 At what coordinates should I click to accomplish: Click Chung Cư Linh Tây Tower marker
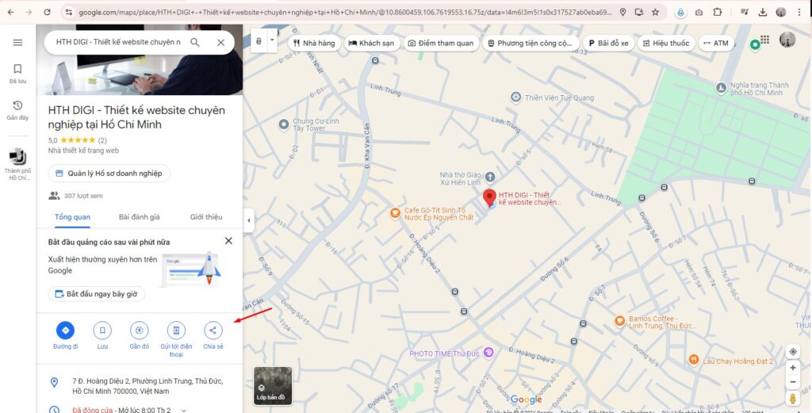pyautogui.click(x=283, y=124)
